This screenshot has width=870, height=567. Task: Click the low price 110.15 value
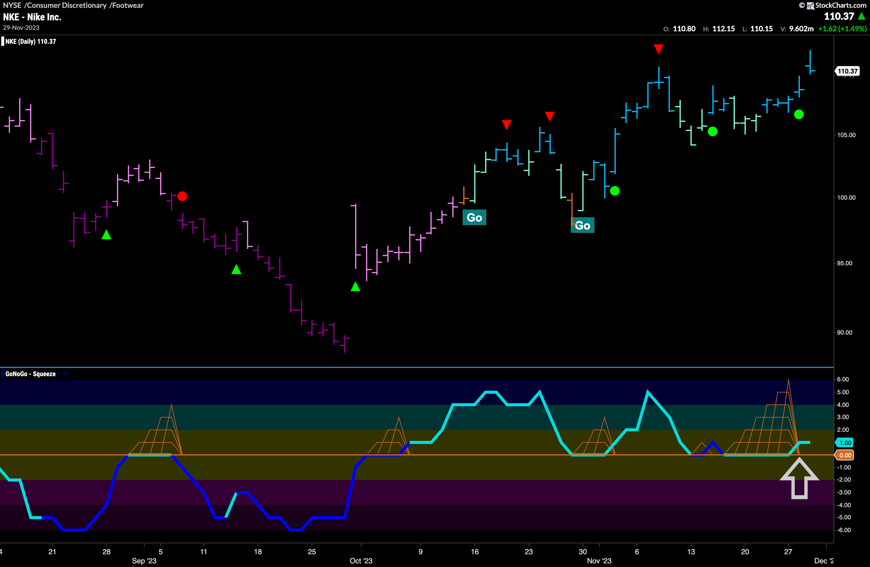[762, 29]
